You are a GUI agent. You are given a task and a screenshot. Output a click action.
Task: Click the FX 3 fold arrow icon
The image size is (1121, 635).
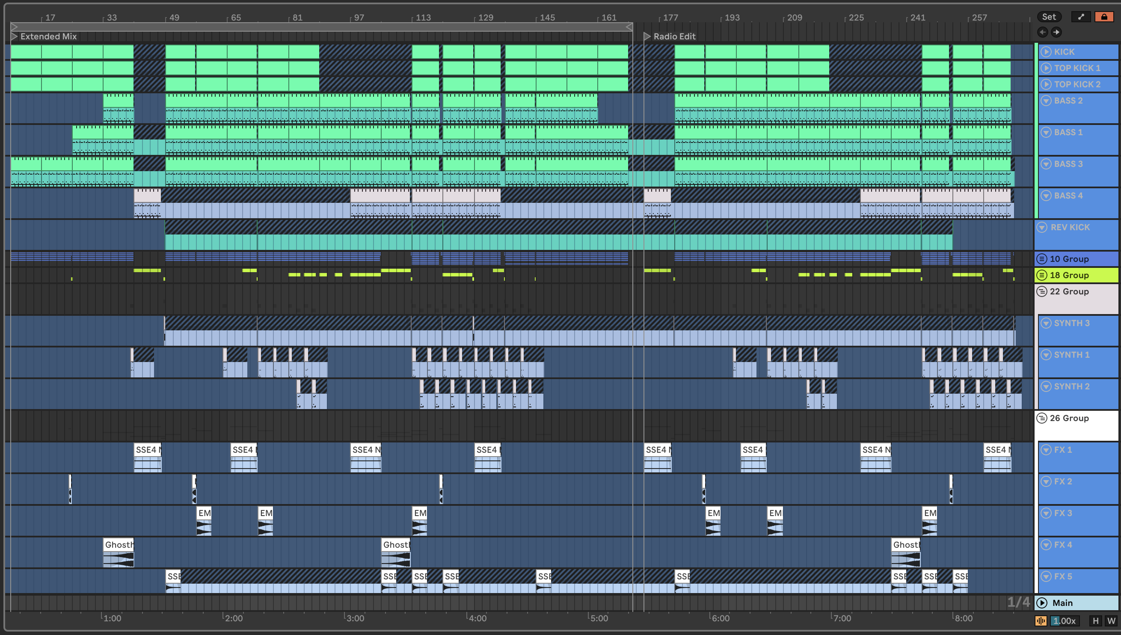1046,513
